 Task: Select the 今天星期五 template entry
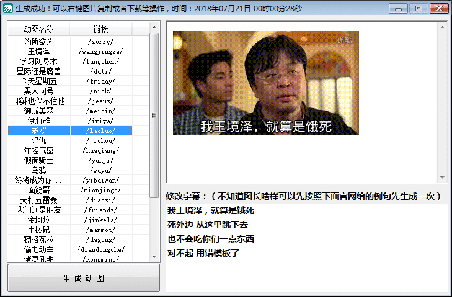[39, 81]
